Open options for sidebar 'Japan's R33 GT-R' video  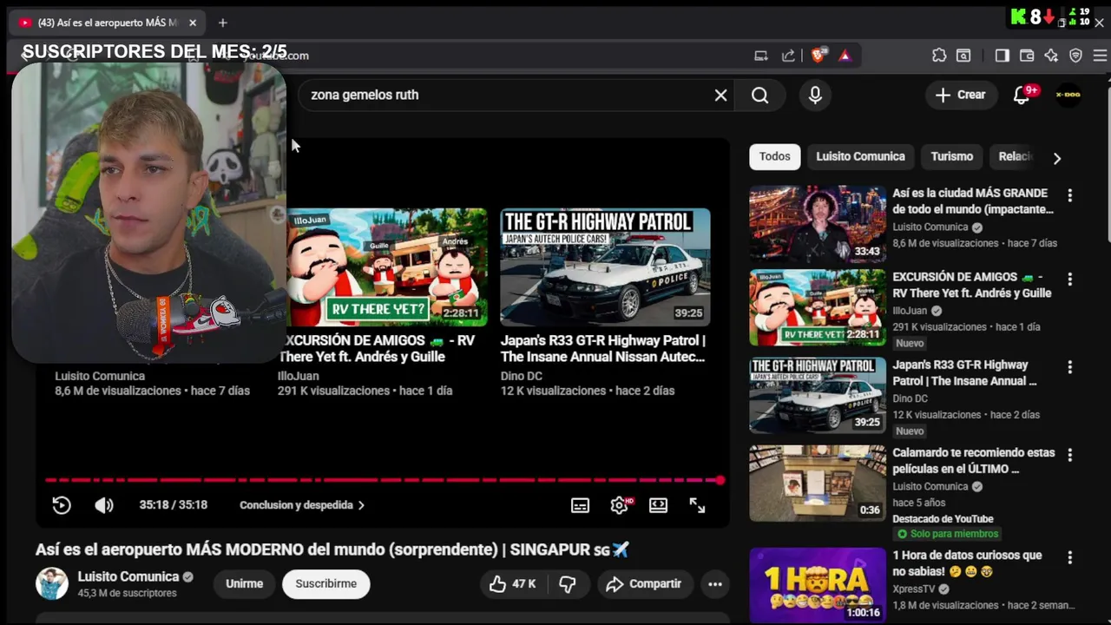point(1070,368)
